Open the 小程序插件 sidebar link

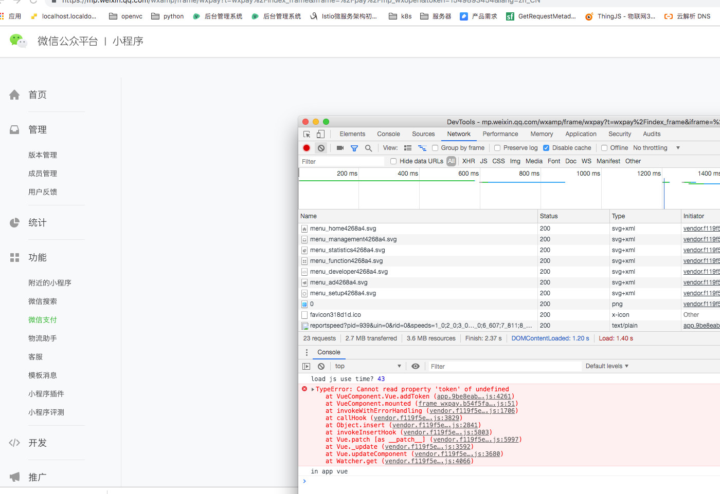coord(46,394)
